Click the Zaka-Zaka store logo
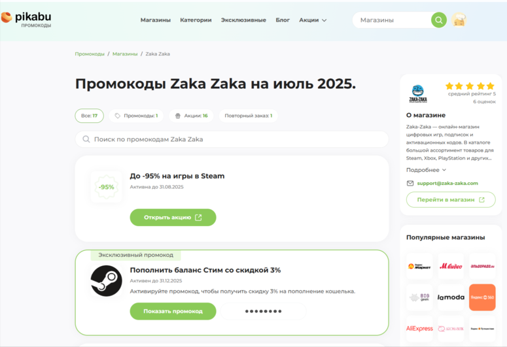Viewport: 507px width, 347px height. (418, 93)
